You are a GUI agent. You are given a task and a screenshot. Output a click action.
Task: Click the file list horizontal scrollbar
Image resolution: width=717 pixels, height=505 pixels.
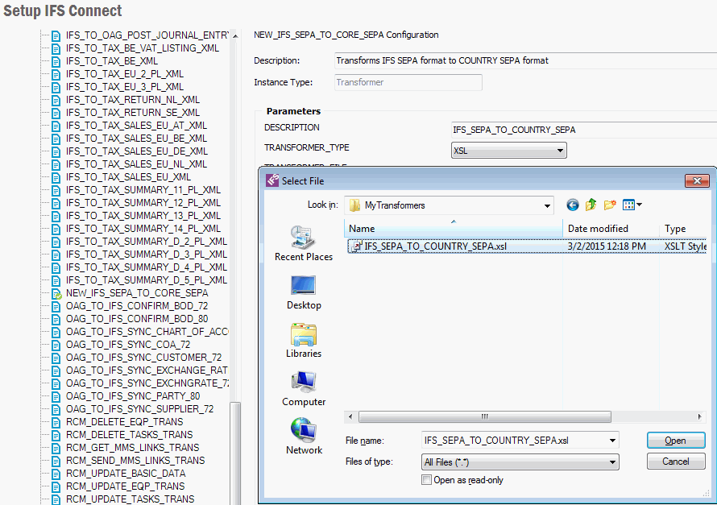point(483,417)
